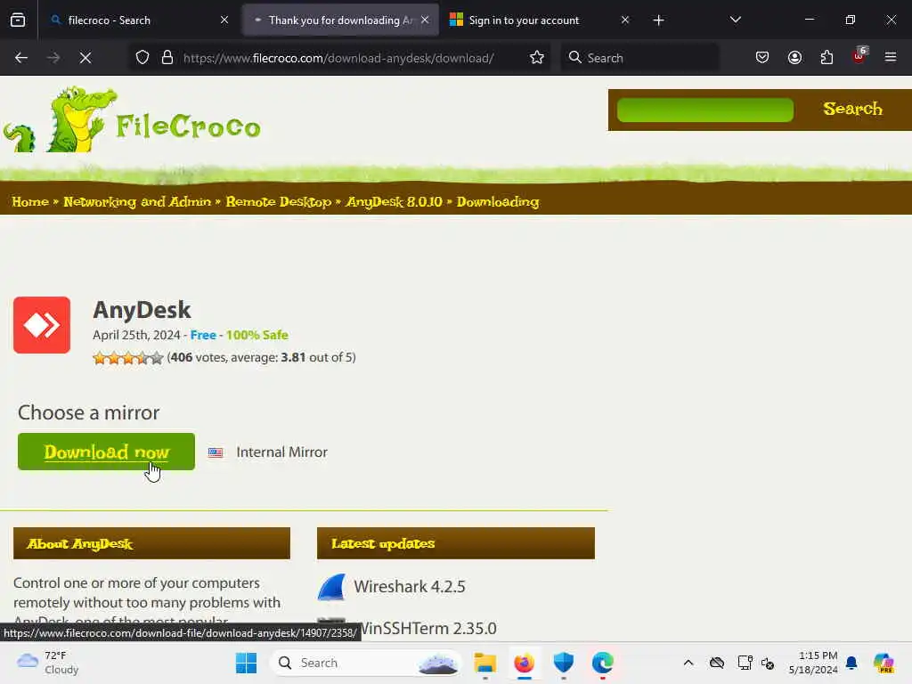This screenshot has height=684, width=912.
Task: Open the Extensions puzzle icon
Action: [x=827, y=58]
